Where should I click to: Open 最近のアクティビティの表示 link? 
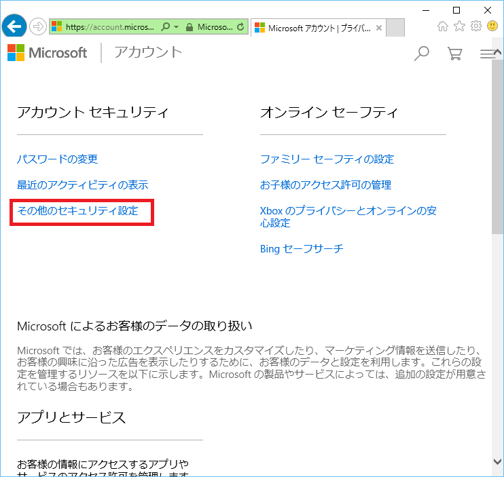83,185
